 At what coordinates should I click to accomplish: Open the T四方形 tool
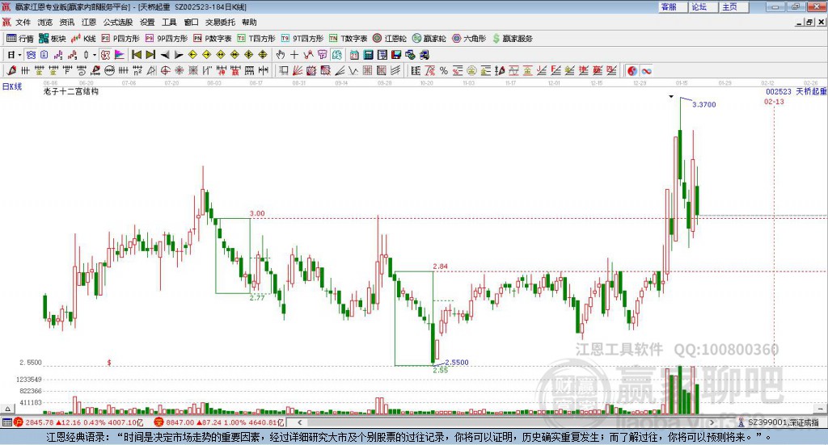pos(256,39)
